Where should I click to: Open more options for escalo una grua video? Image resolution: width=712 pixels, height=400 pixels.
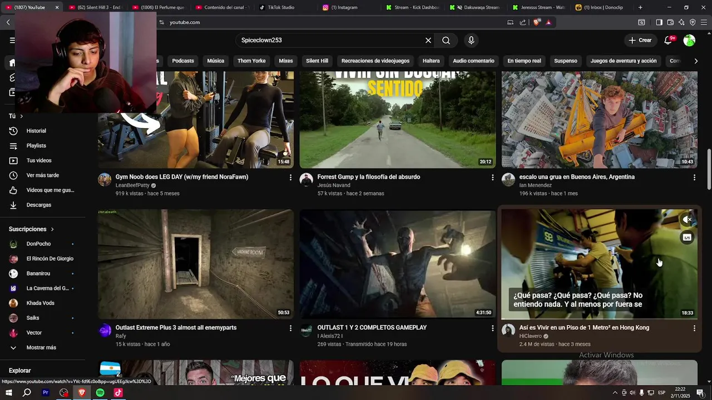tap(694, 177)
